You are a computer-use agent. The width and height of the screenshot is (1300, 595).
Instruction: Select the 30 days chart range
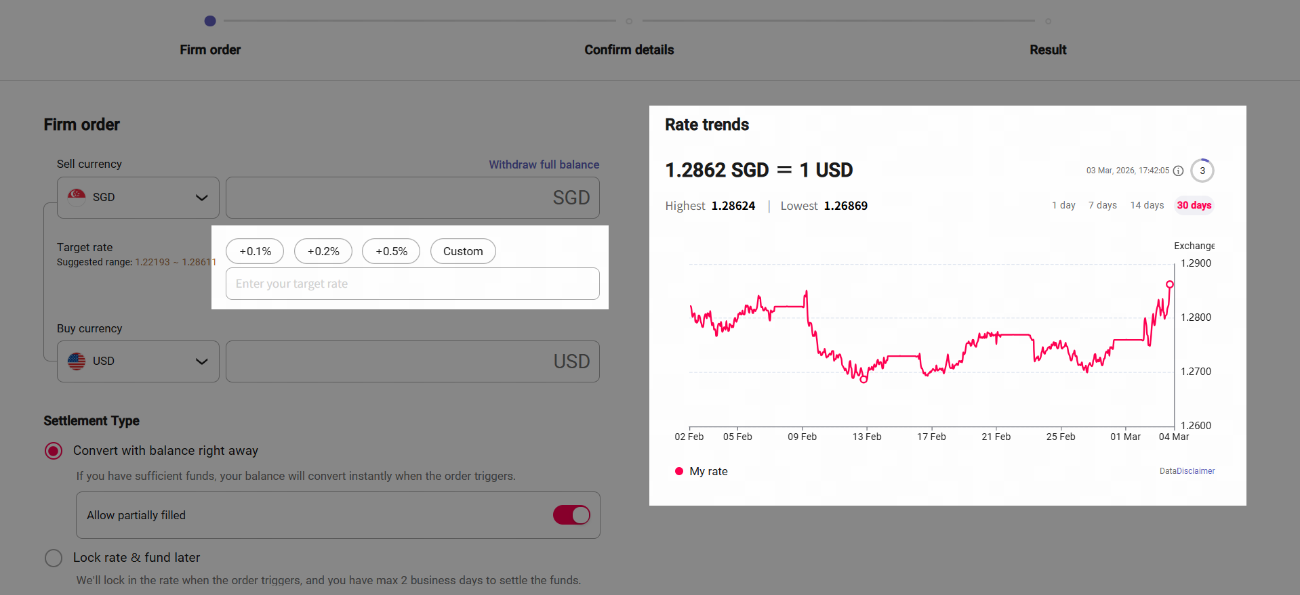click(x=1194, y=205)
